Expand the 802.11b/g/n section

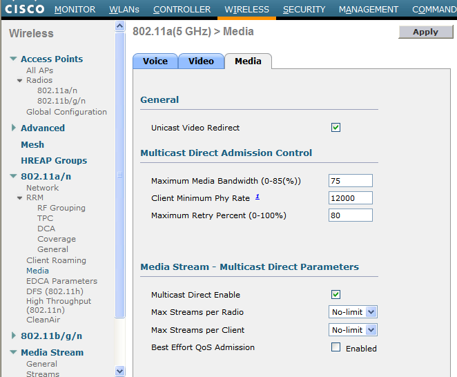13,336
